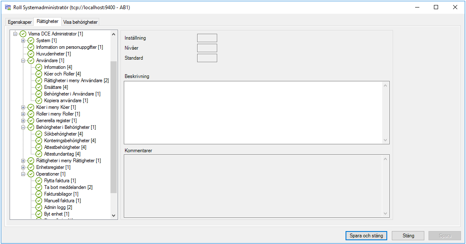Open the Visa behörigheter tab
Viewport: 466px width, 244px height.
[x=80, y=22]
